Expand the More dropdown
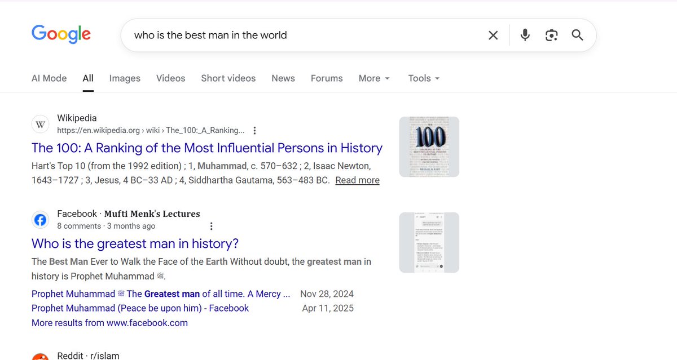 pyautogui.click(x=375, y=78)
